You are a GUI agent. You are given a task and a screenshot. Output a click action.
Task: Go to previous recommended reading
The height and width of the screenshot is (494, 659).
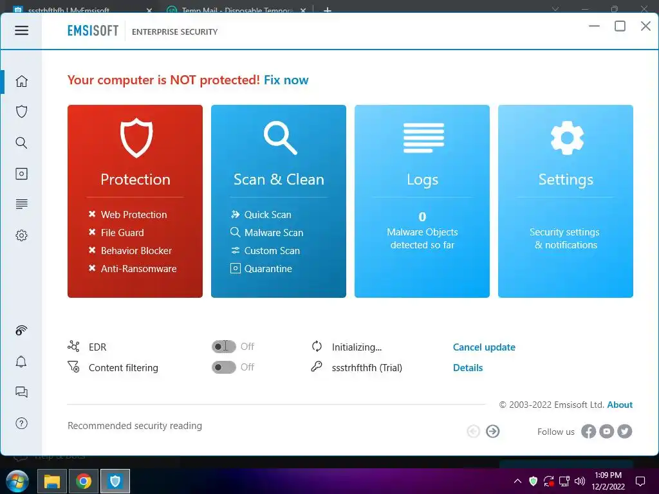(x=473, y=432)
